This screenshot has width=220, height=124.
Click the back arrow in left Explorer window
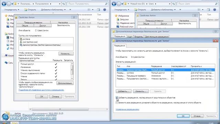[4, 4]
